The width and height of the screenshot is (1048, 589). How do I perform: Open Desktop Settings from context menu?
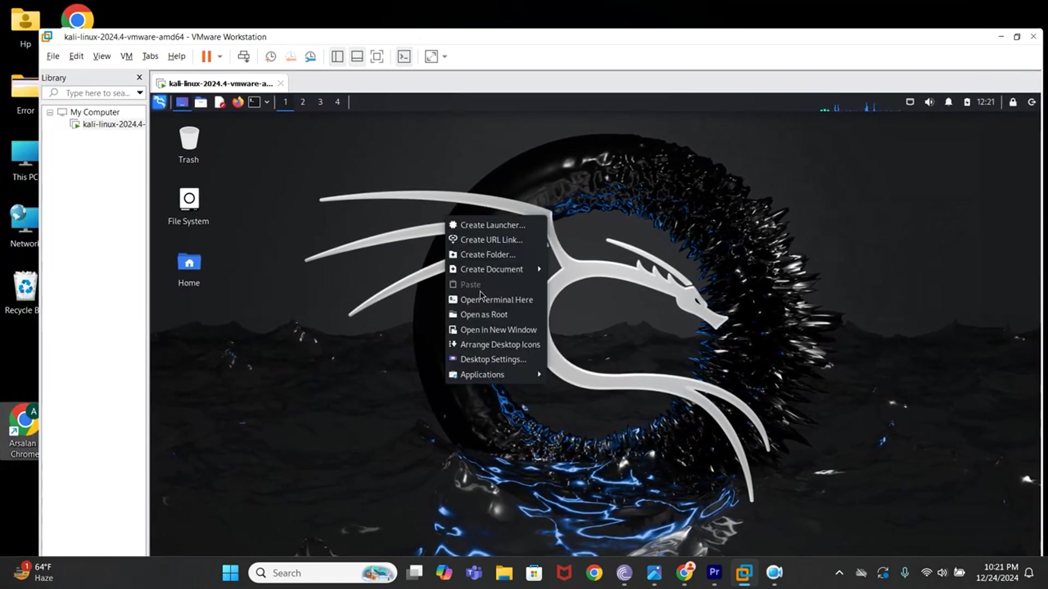coord(496,359)
